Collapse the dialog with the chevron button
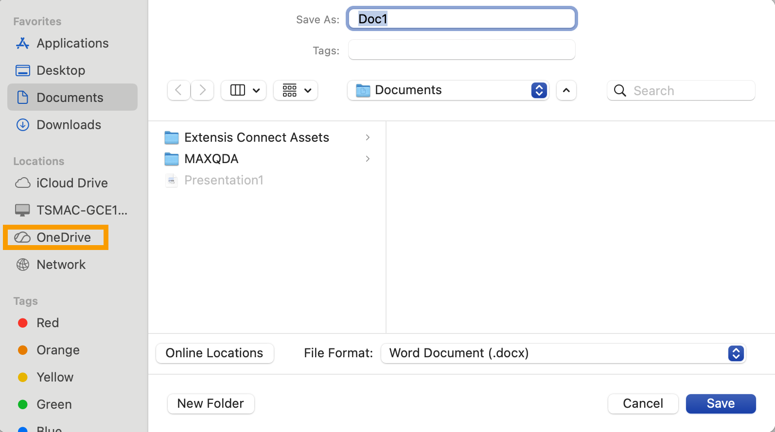This screenshot has width=775, height=432. [x=566, y=90]
